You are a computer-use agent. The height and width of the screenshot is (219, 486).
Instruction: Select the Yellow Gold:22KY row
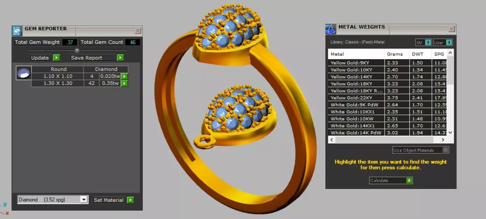pos(388,98)
